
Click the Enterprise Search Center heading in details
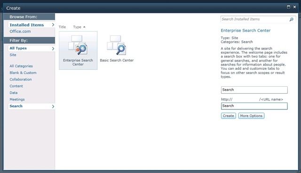[246, 31]
